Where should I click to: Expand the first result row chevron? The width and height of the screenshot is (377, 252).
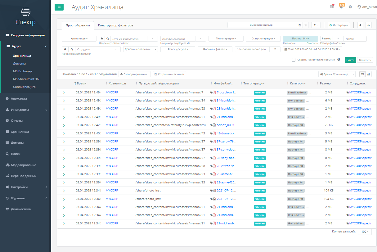pyautogui.click(x=64, y=92)
